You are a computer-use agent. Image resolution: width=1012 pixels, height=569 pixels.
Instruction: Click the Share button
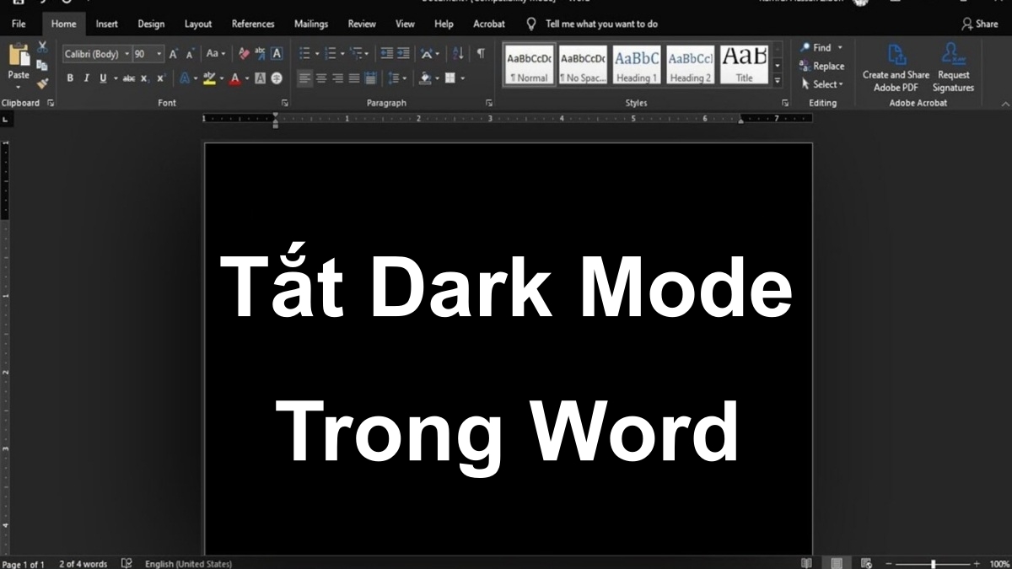coord(979,24)
